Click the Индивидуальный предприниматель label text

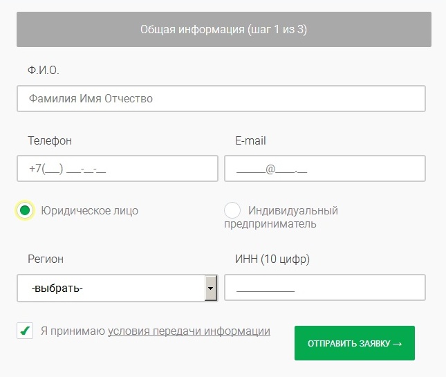tap(281, 217)
